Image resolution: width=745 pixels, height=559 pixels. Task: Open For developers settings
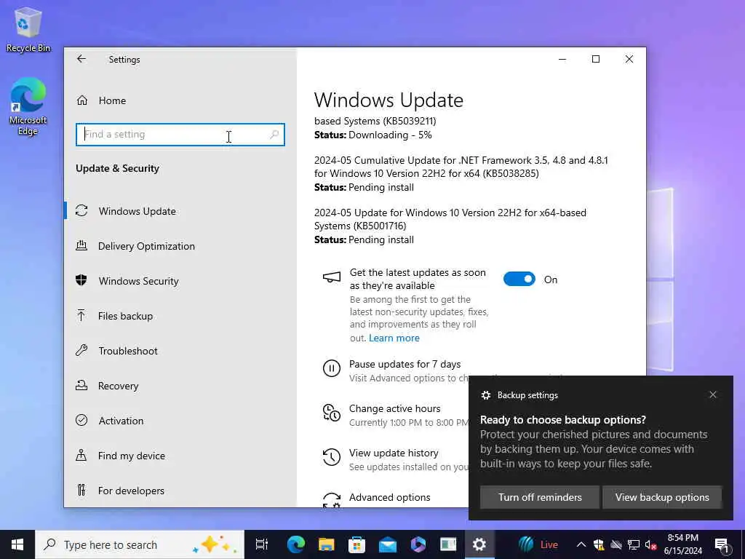point(131,491)
